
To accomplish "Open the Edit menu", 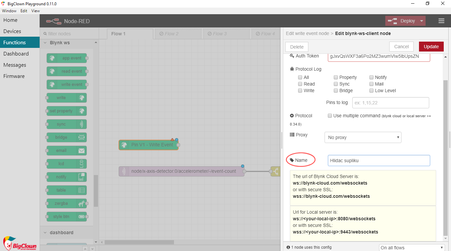I will (x=24, y=11).
